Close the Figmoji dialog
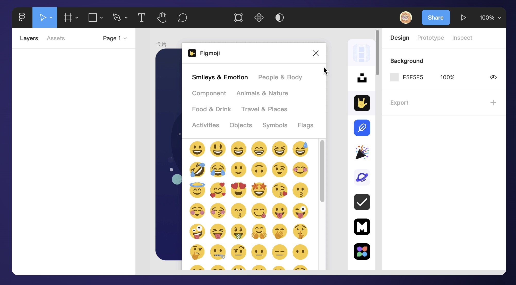The image size is (516, 285). click(x=316, y=53)
